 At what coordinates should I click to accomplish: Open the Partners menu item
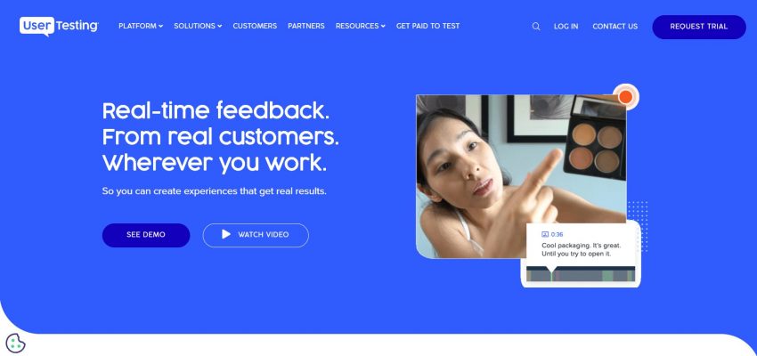click(306, 26)
